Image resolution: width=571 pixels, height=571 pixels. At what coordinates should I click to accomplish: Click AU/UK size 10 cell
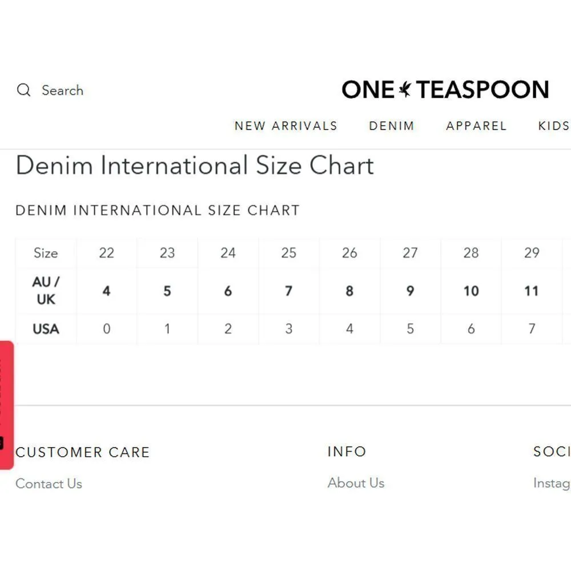[x=471, y=291]
